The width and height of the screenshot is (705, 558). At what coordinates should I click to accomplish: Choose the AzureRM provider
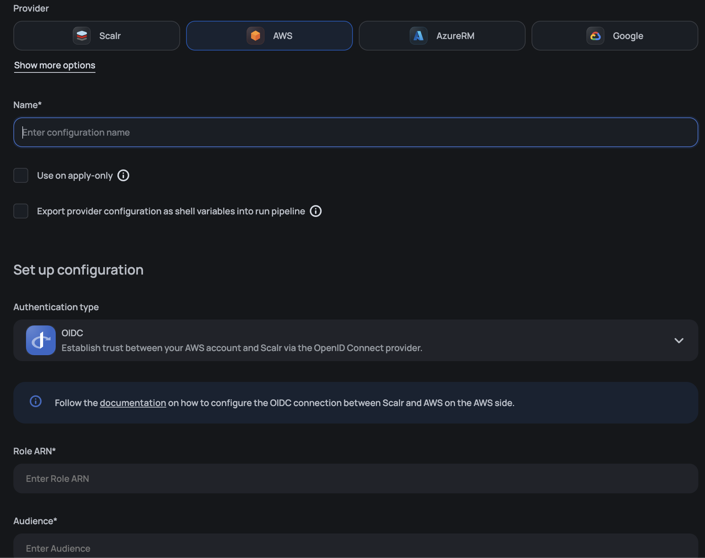[442, 36]
